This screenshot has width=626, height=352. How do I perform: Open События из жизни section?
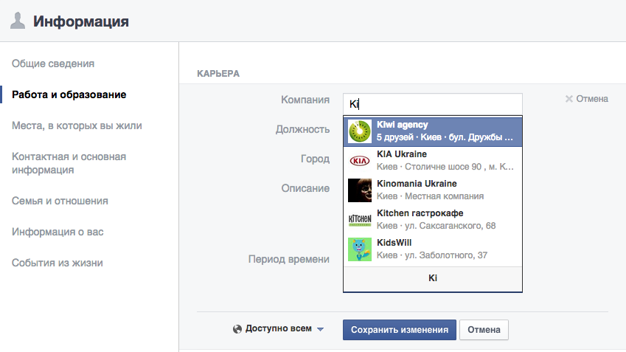coord(57,263)
